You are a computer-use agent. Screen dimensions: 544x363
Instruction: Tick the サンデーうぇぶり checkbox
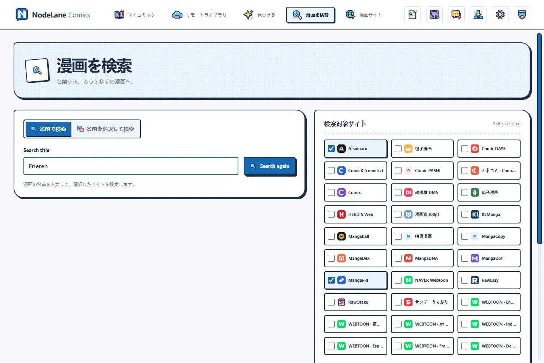point(398,302)
